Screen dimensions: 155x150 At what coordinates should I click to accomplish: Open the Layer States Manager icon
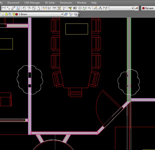[75, 14]
